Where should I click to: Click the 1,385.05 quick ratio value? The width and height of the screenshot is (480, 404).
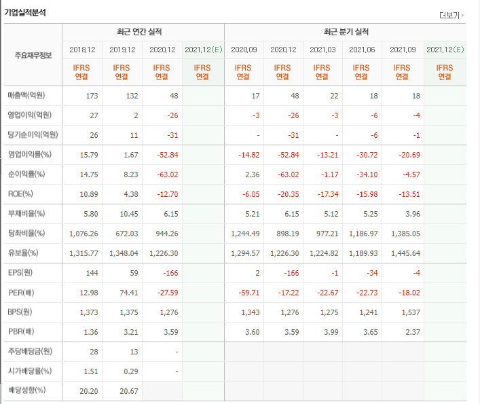[405, 234]
